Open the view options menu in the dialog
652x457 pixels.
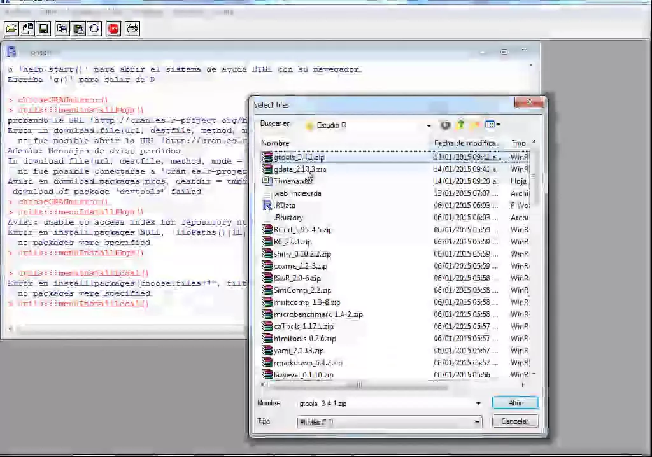click(x=492, y=125)
